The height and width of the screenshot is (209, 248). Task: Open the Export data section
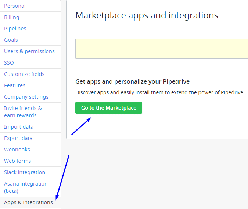coord(18,138)
